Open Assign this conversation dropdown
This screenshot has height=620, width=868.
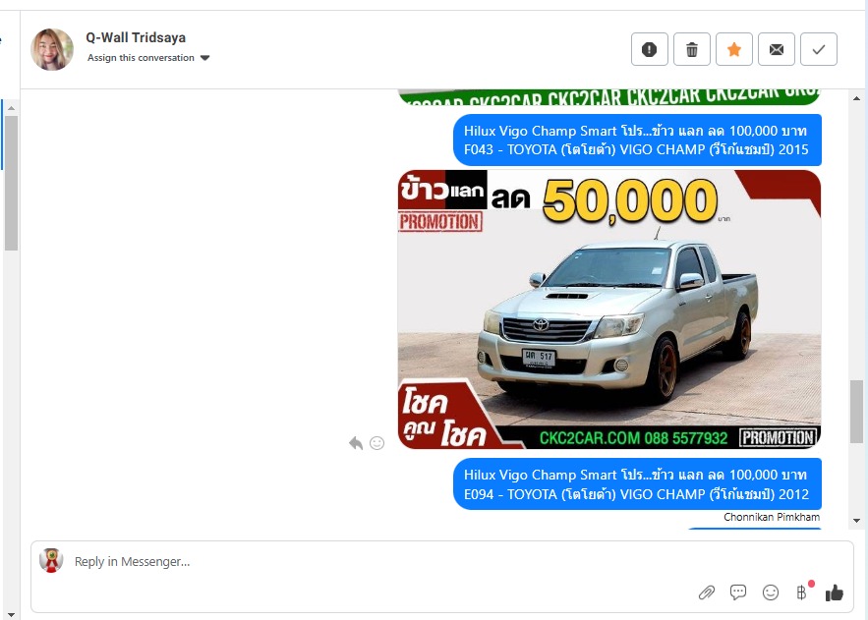point(148,58)
